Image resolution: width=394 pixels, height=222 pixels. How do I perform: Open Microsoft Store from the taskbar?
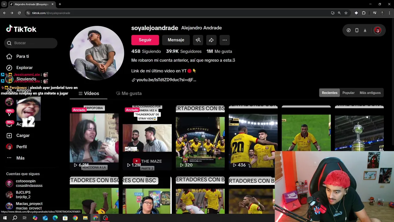click(x=65, y=218)
